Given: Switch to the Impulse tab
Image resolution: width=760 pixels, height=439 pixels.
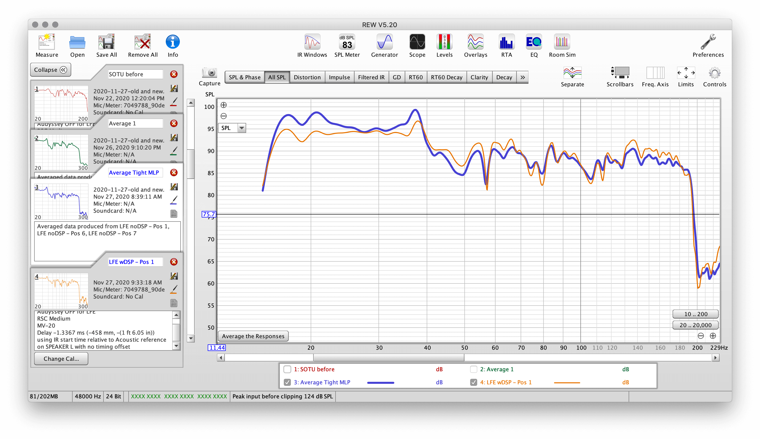Looking at the screenshot, I should pyautogui.click(x=339, y=77).
